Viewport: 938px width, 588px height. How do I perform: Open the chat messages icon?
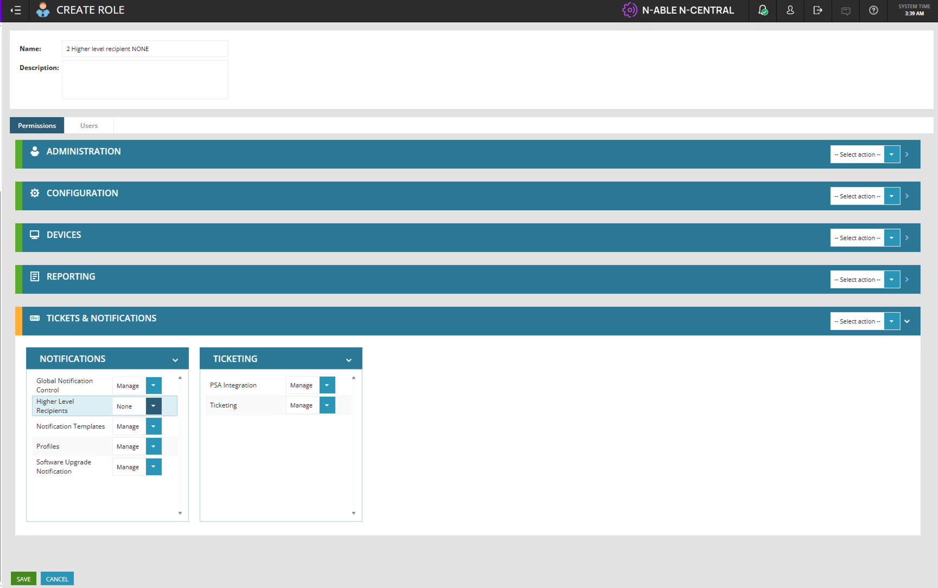click(845, 11)
